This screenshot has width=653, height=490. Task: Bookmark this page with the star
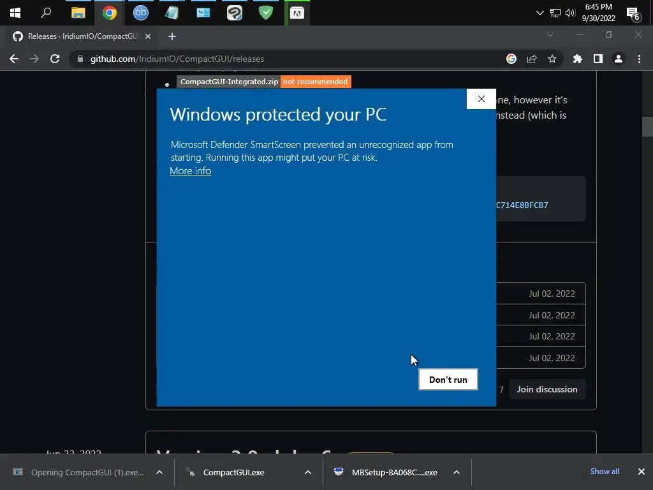coord(552,59)
